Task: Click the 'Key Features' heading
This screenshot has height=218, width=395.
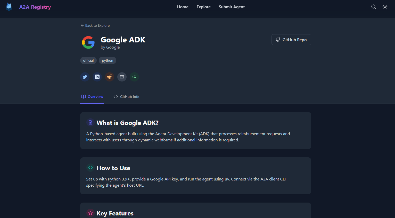Action: (x=115, y=213)
